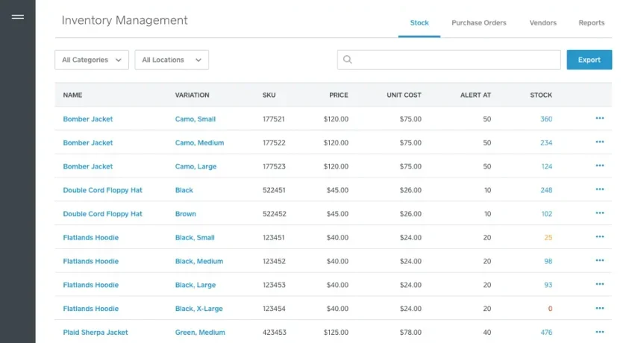Click stock count 234
This screenshot has width=632, height=343.
point(546,143)
